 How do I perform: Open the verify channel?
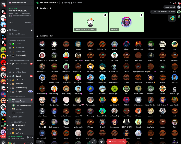(x=18, y=44)
